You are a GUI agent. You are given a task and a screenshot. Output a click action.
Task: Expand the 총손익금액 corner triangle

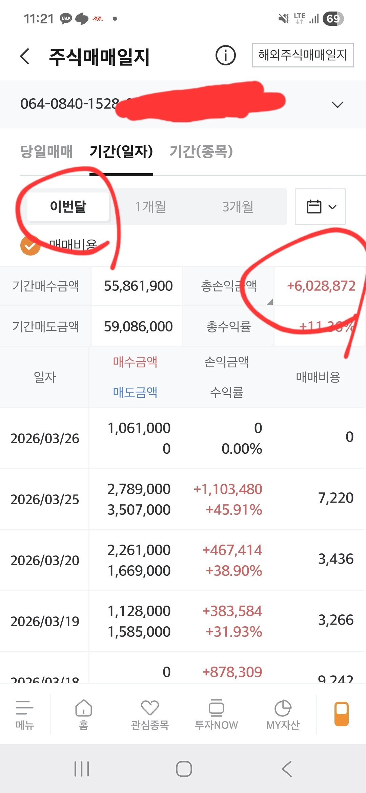tap(270, 302)
